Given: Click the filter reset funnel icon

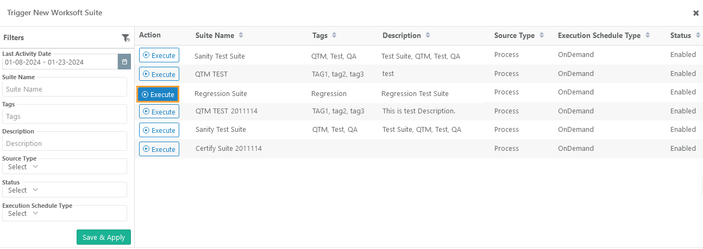Looking at the screenshot, I should (x=125, y=38).
